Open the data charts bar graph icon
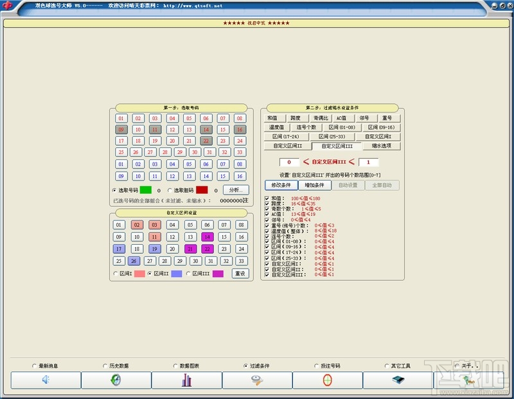This screenshot has width=514, height=399. click(x=186, y=380)
